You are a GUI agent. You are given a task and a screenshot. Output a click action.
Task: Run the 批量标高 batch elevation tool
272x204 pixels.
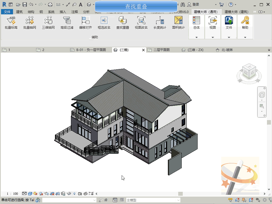[x=11, y=23]
